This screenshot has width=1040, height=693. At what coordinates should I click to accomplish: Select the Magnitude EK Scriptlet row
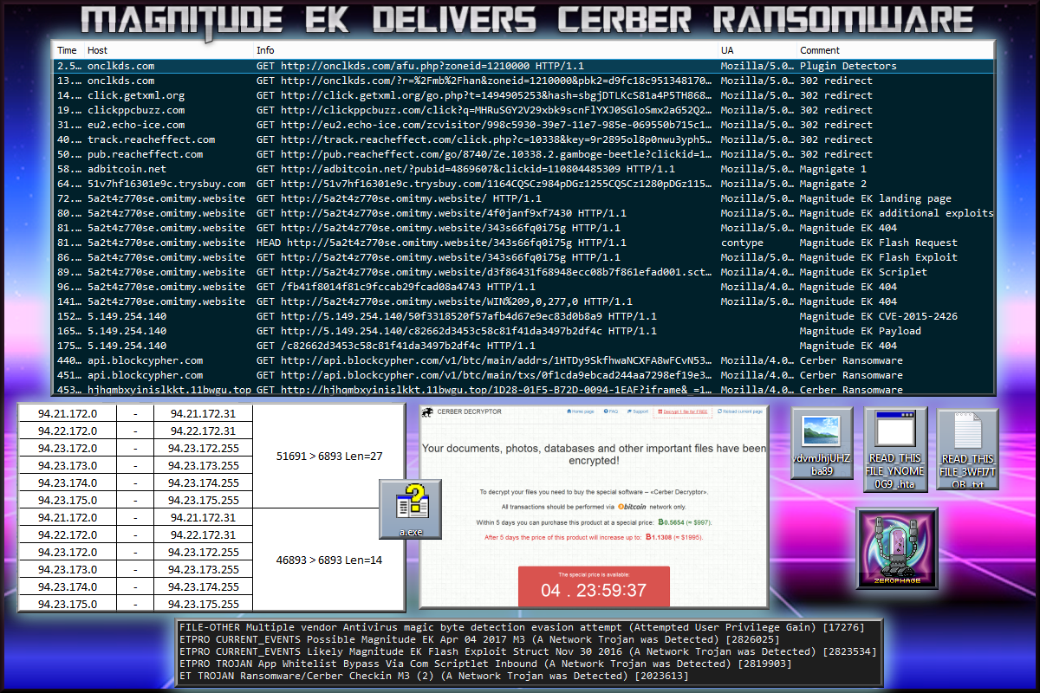tap(524, 272)
